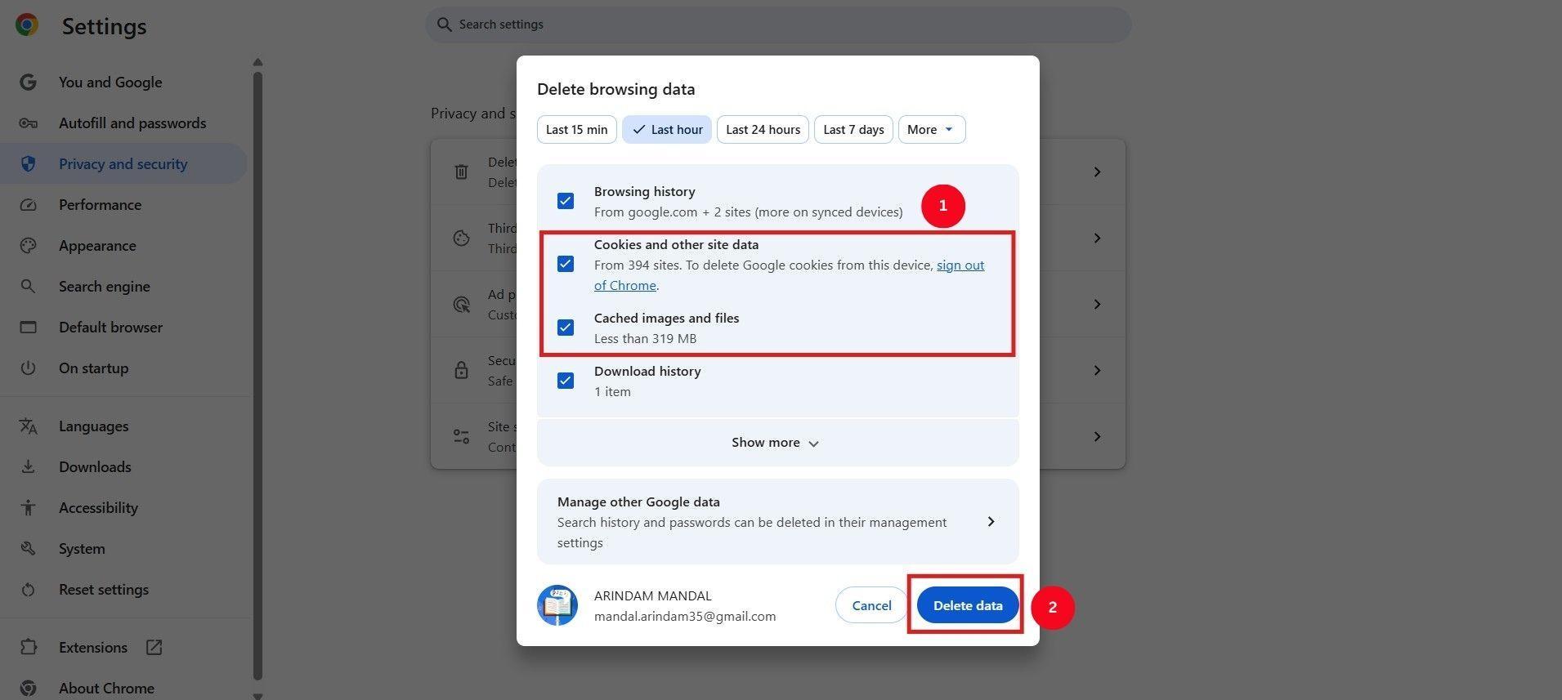Open the About Chrome page
Viewport: 1562px width, 700px height.
[x=124, y=689]
